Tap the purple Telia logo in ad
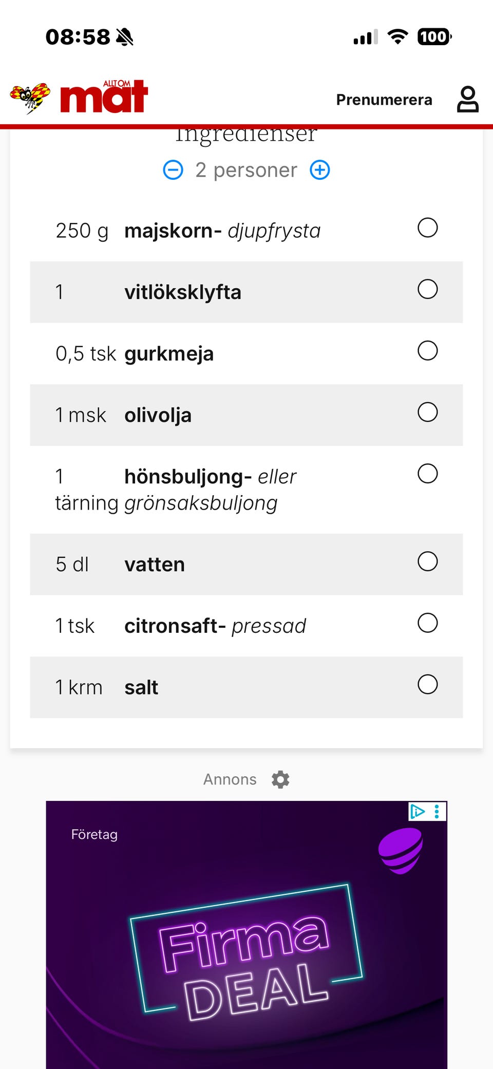Image resolution: width=493 pixels, height=1069 pixels. click(401, 851)
